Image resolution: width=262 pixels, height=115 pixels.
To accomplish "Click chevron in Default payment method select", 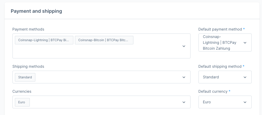I will pyautogui.click(x=245, y=42).
